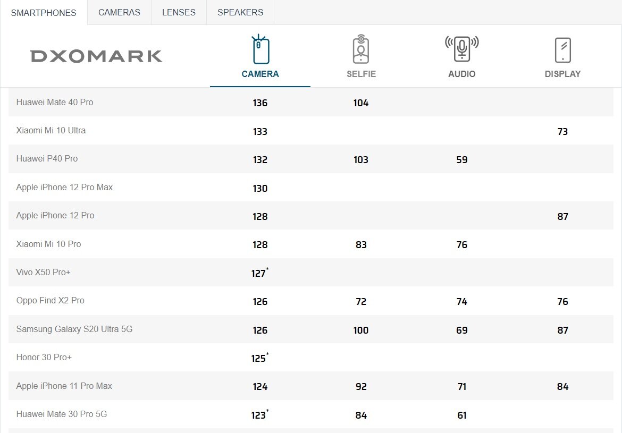Open Samsung Galaxy S20 Ultra 5G
Viewport: 622px width, 433px height.
(x=74, y=329)
